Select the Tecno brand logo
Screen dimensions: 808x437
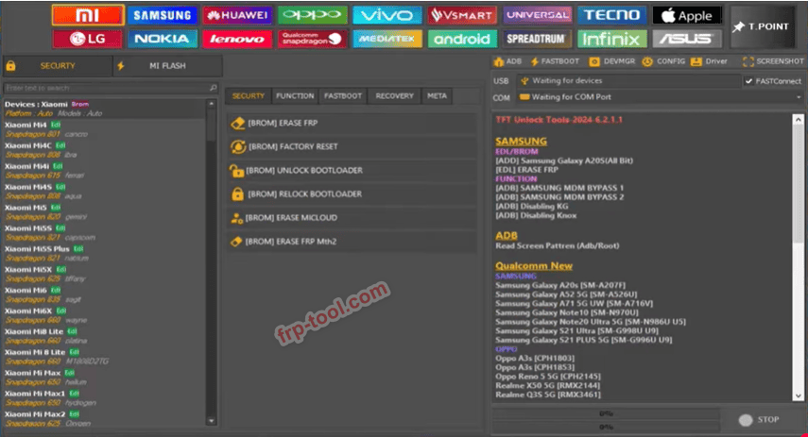(611, 15)
